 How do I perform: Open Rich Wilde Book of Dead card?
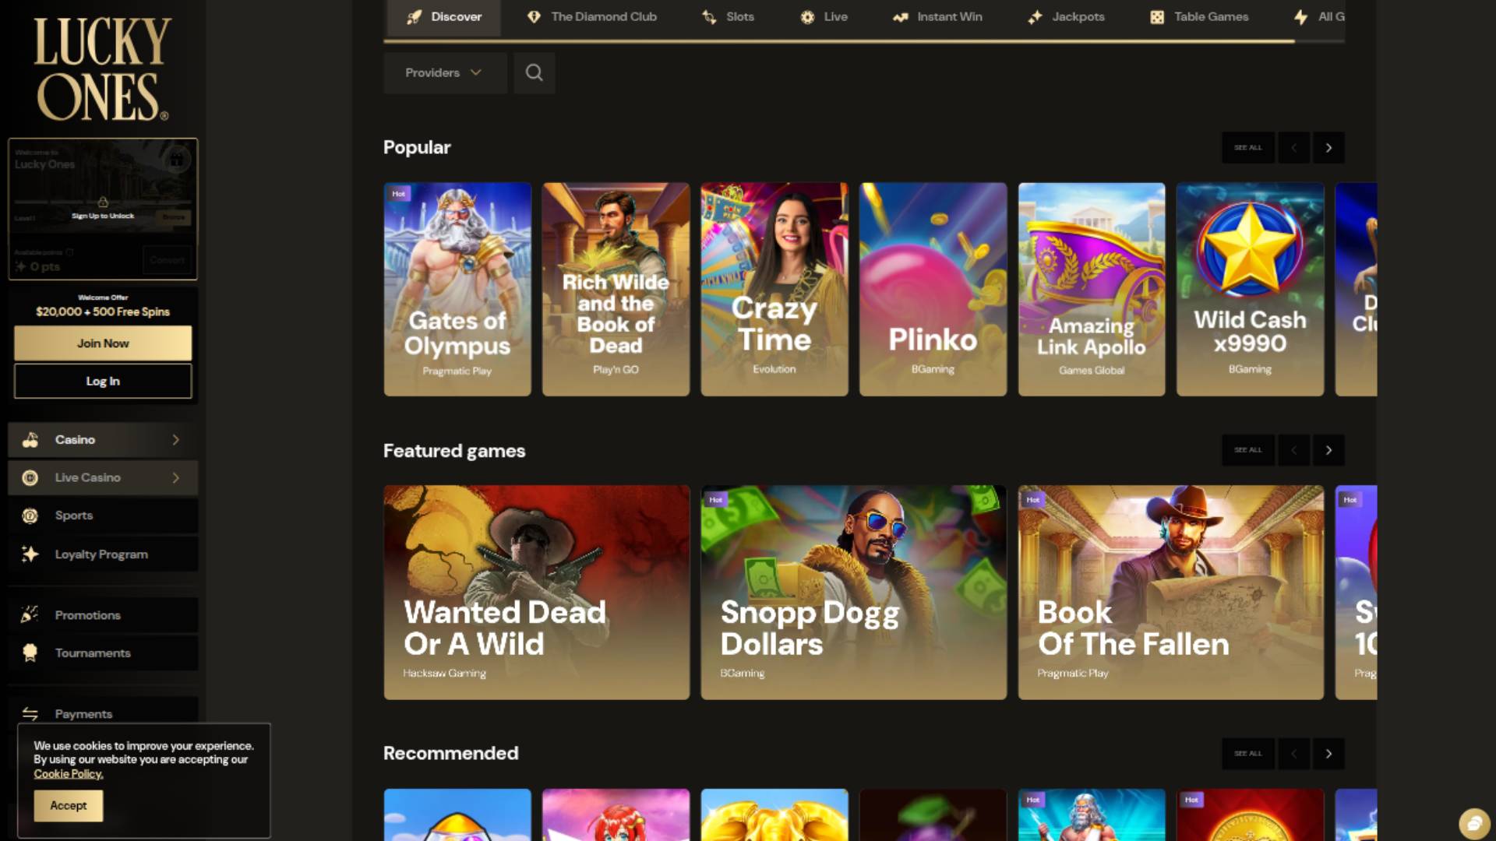coord(616,289)
